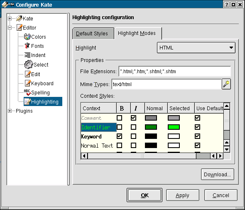This screenshot has width=245, height=210.
Task: Enable italic for Keyword context
Action: coord(133,136)
